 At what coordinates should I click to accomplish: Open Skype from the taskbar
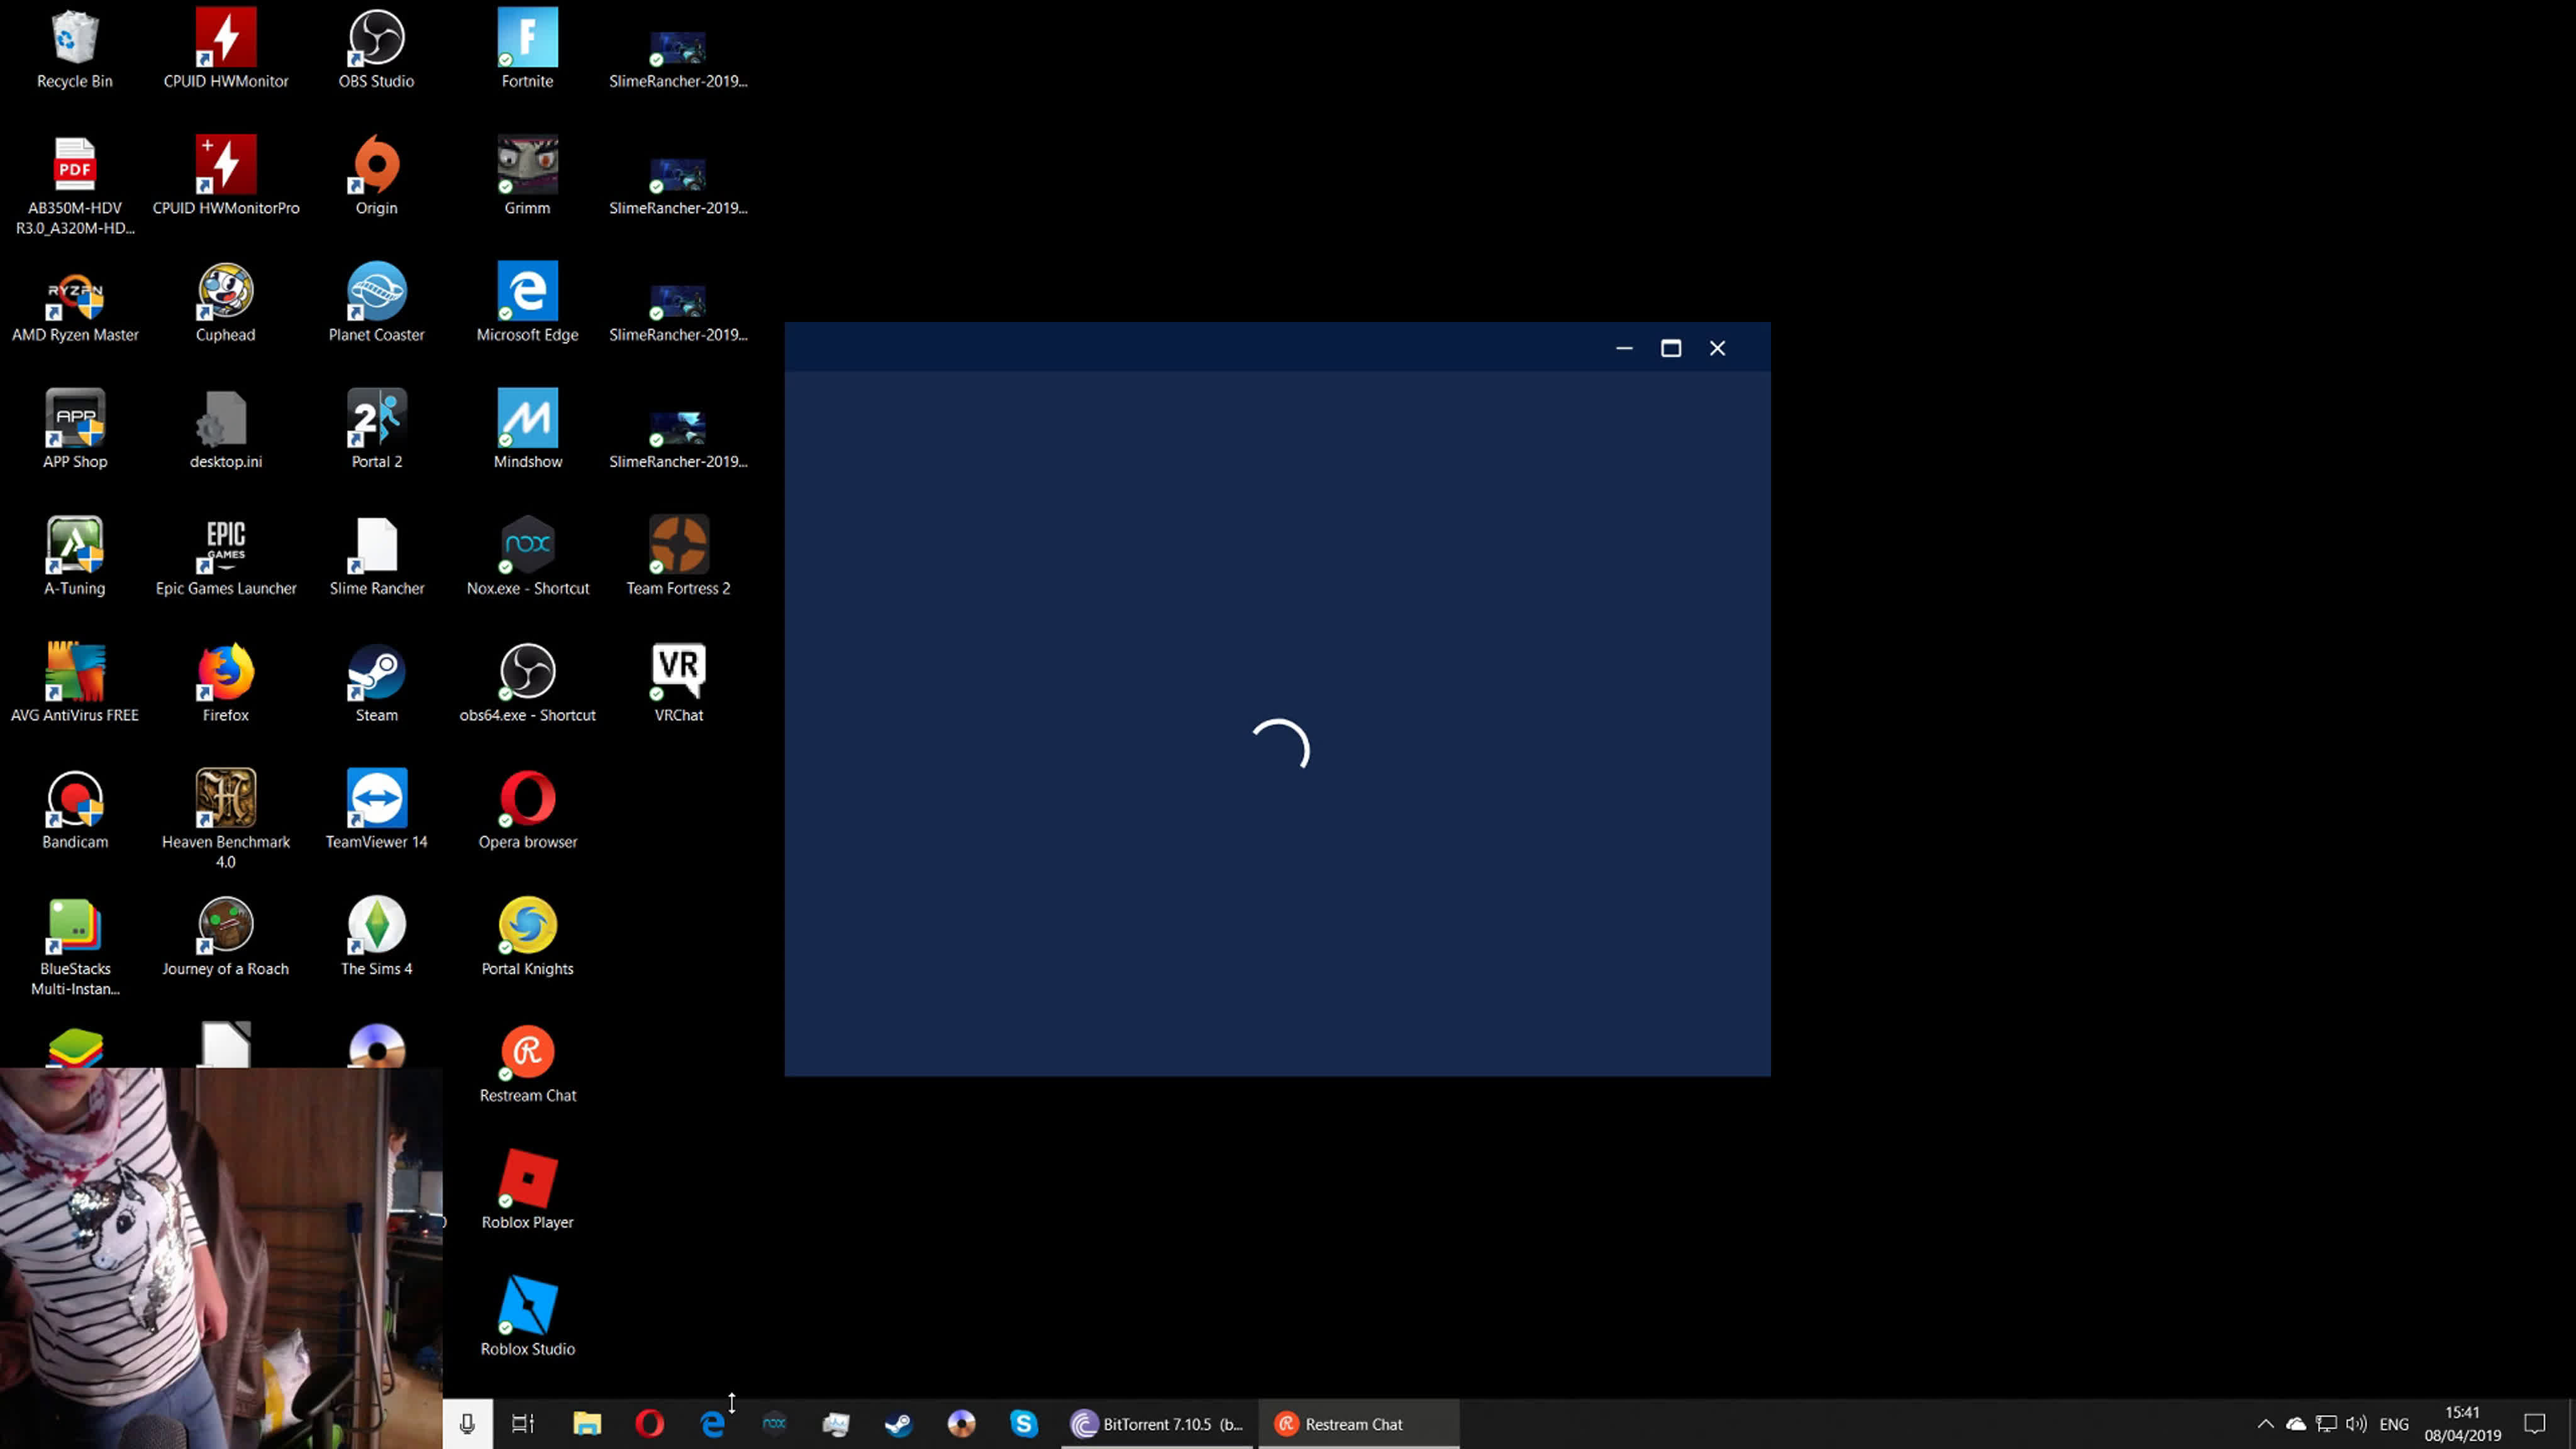pos(1023,1424)
